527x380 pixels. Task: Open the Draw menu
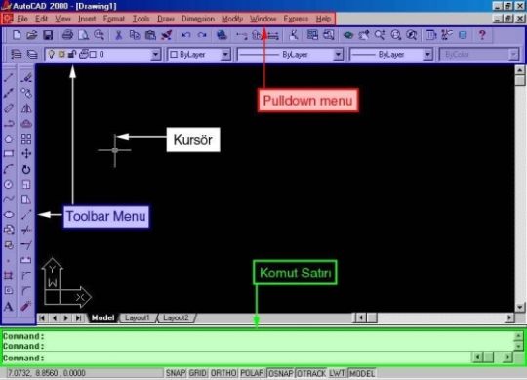[166, 19]
